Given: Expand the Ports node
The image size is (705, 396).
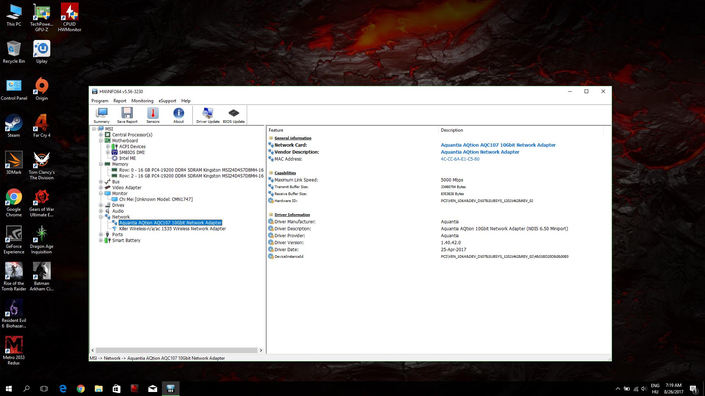Looking at the screenshot, I should (x=101, y=235).
